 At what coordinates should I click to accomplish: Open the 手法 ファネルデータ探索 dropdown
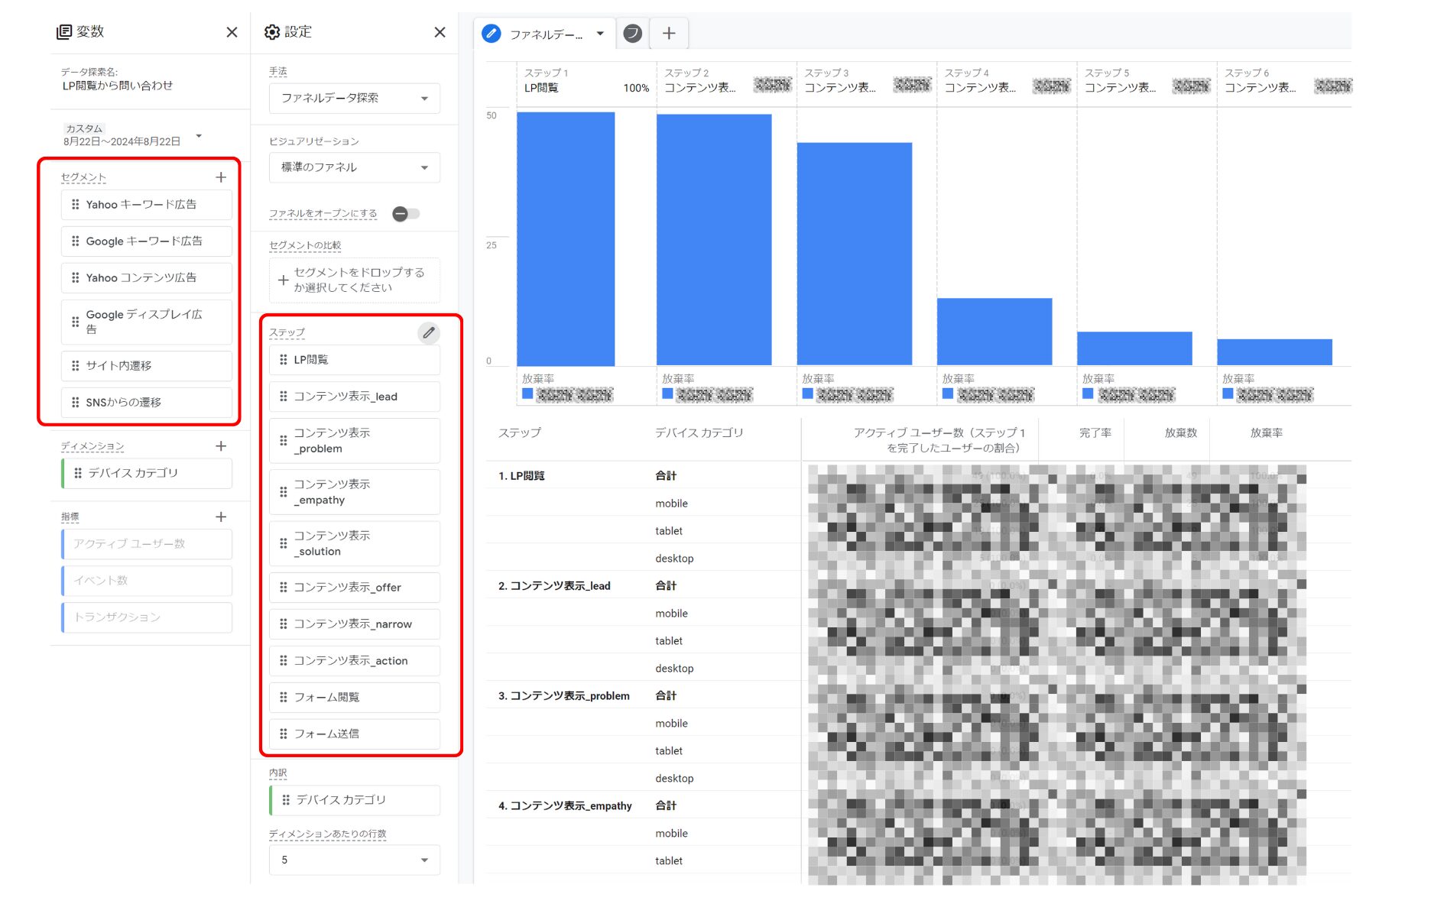(x=355, y=99)
